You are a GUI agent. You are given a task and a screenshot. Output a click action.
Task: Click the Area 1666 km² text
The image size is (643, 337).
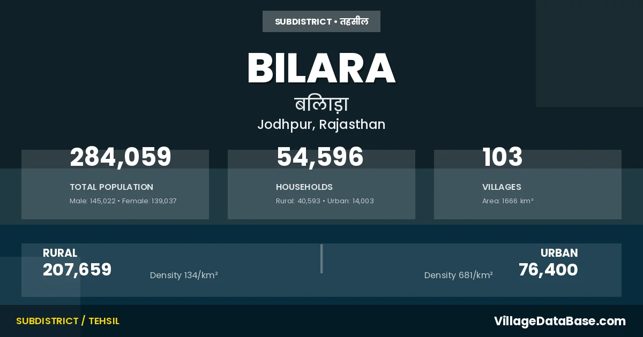[x=508, y=201]
